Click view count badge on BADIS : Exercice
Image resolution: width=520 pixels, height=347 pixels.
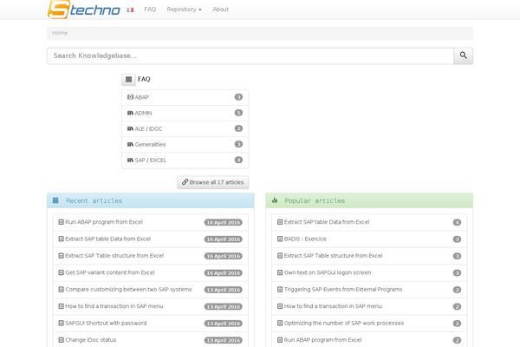tap(457, 239)
